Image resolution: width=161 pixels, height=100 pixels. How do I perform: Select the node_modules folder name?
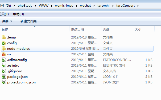[x=18, y=49]
